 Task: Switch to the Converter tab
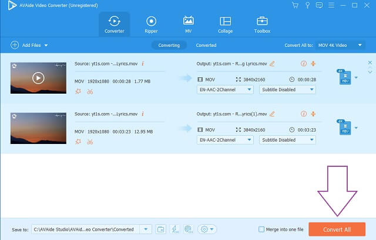click(115, 24)
